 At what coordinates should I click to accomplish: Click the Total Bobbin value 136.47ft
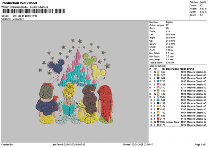170,63
